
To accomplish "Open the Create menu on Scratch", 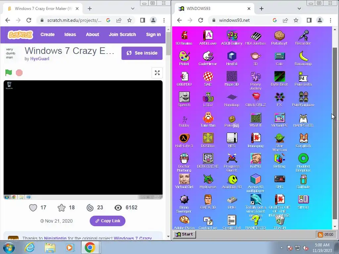I will click(x=48, y=34).
